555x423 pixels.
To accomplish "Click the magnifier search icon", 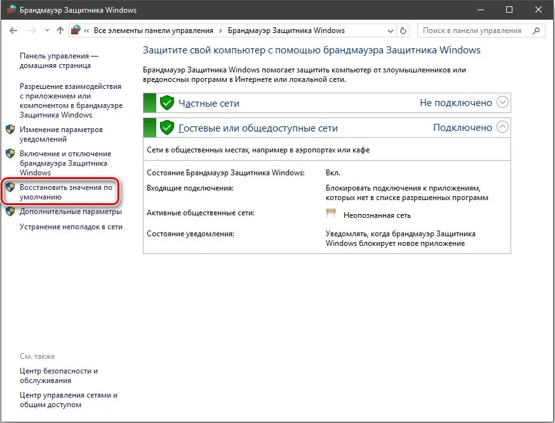I will click(x=536, y=30).
